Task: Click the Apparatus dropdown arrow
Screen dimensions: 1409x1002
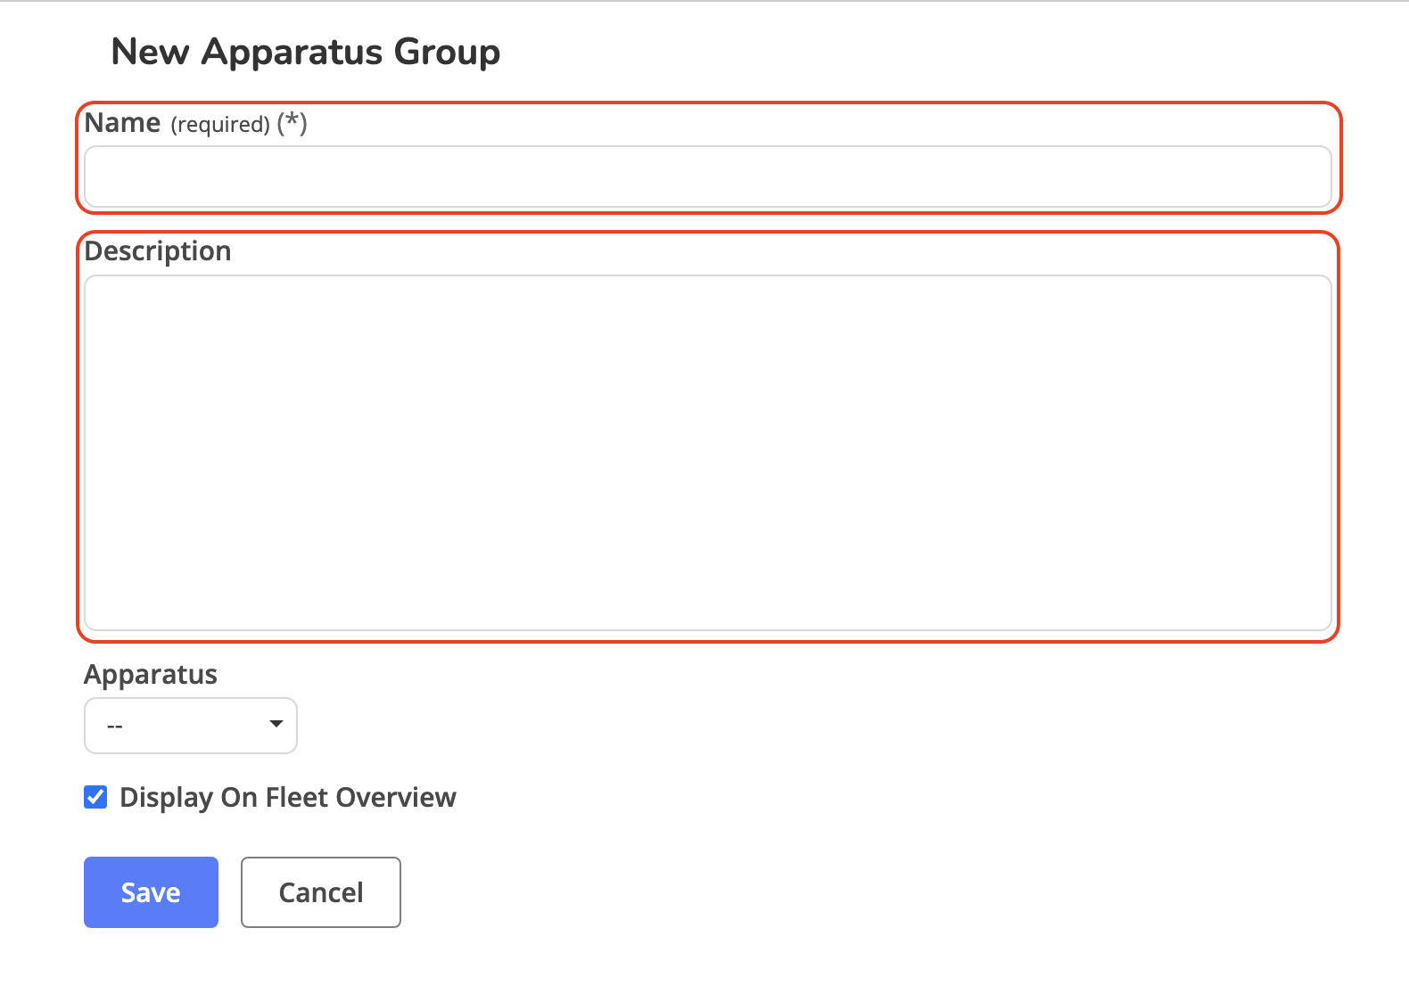Action: 276,724
